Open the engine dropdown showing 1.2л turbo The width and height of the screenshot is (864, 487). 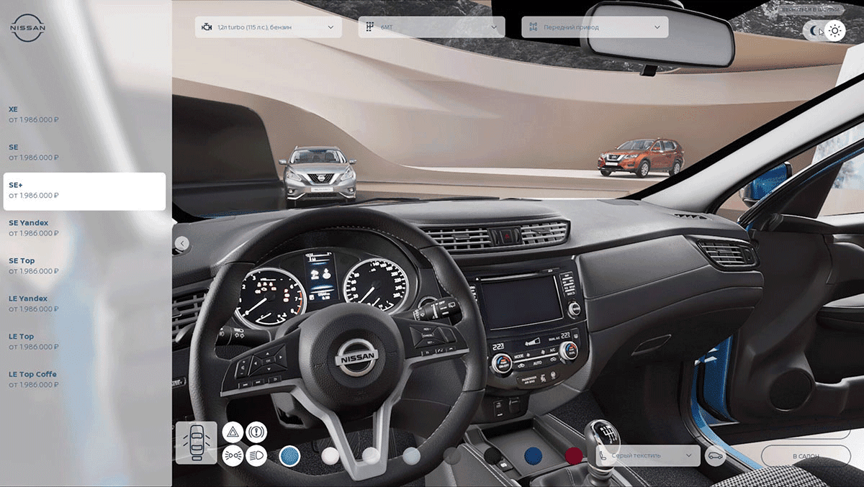tap(269, 27)
